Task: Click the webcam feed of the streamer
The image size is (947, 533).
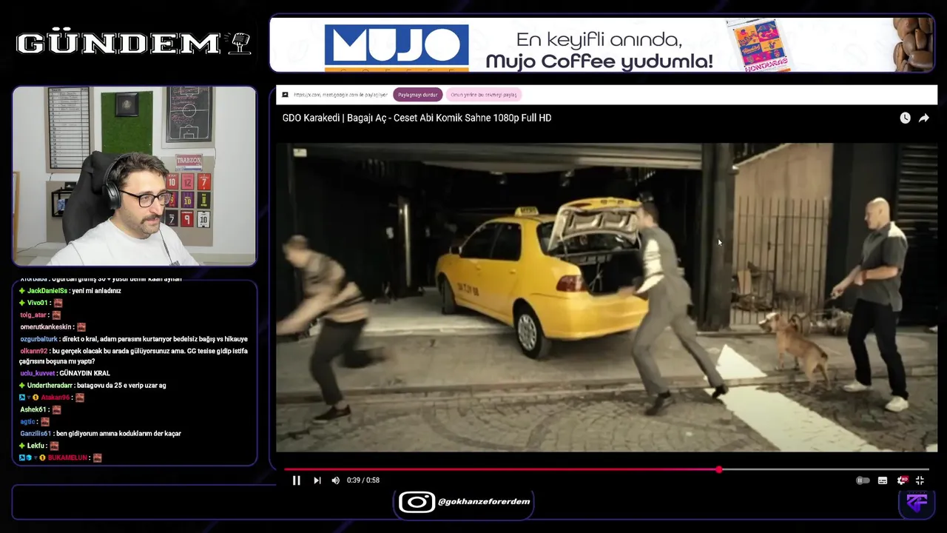Action: (135, 176)
